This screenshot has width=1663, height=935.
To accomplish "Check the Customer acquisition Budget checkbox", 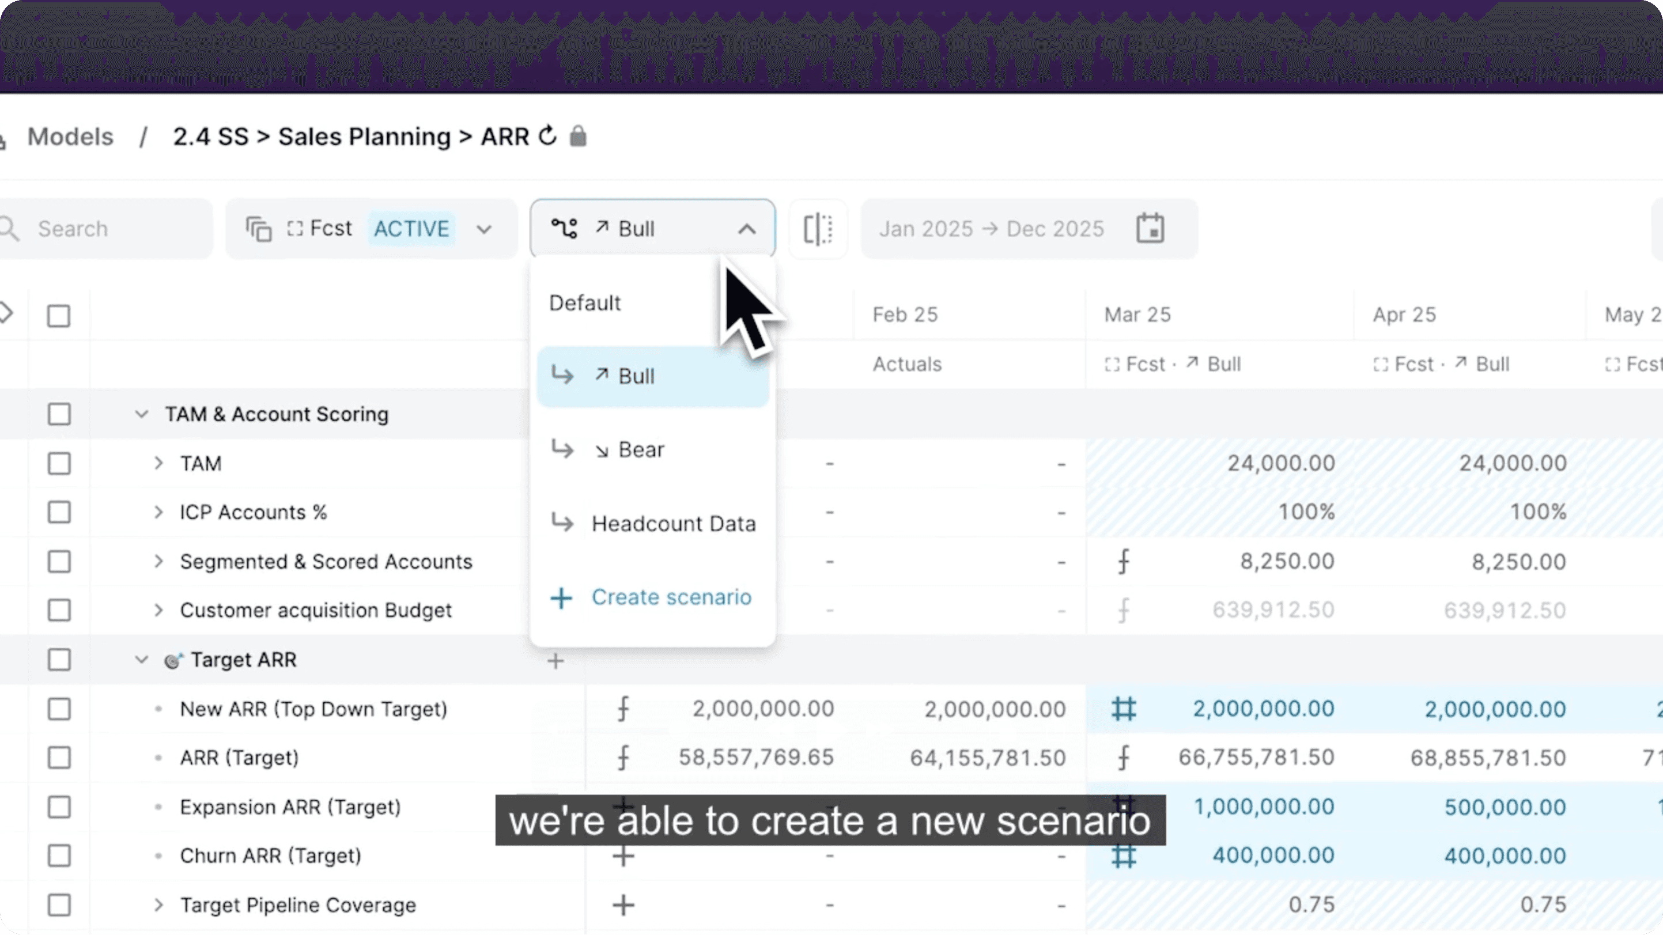I will coord(59,611).
